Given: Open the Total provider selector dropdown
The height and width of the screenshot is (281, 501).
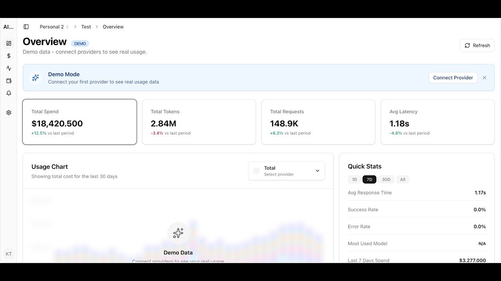Looking at the screenshot, I should tap(286, 171).
